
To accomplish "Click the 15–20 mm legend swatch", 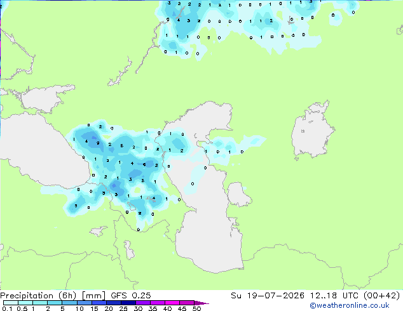I will click(x=99, y=303).
